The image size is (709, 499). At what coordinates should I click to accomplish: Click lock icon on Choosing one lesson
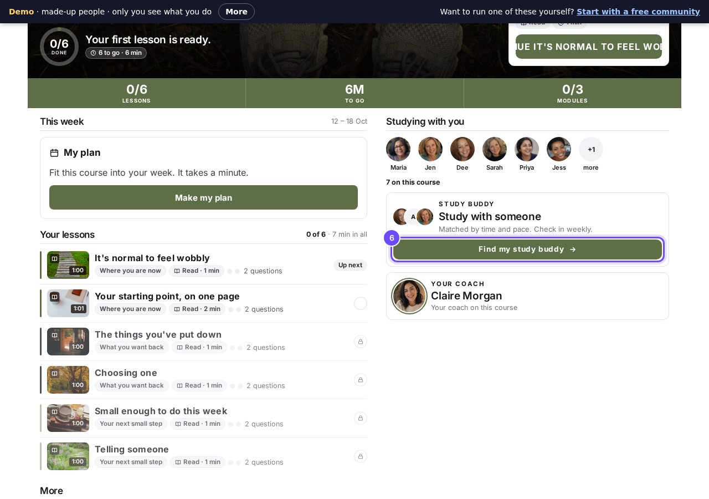(x=361, y=380)
